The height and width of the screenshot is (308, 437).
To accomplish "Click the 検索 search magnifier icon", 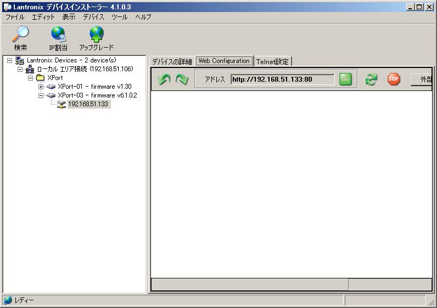I will tap(20, 34).
